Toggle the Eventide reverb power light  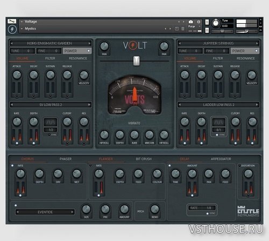coord(16,205)
